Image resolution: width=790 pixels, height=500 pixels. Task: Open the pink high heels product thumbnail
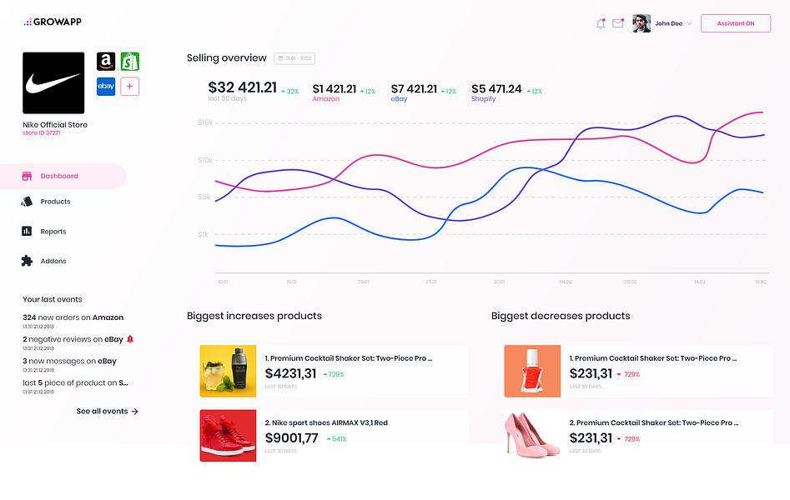(x=532, y=436)
